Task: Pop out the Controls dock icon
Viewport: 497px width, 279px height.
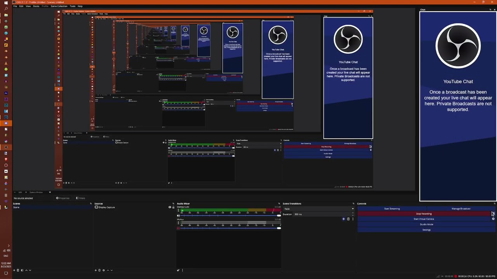Action: [x=495, y=203]
